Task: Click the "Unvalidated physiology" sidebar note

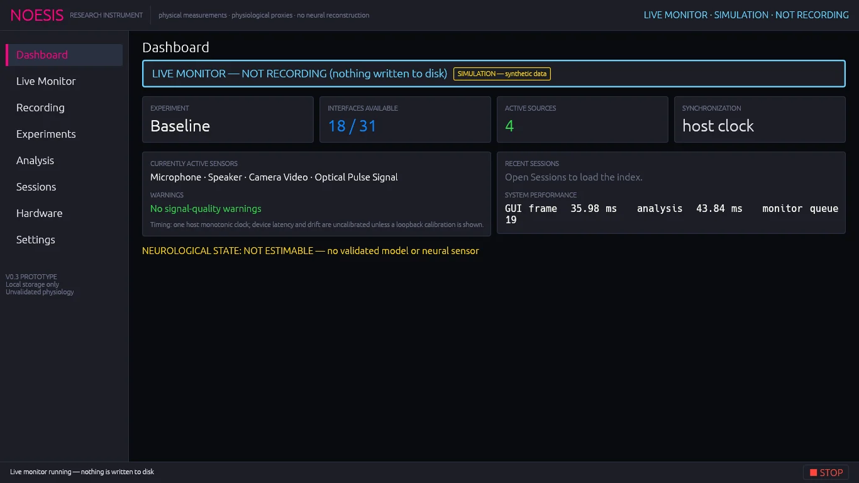Action: (x=40, y=292)
